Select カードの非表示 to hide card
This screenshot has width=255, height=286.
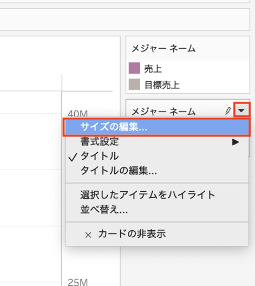[x=157, y=234]
